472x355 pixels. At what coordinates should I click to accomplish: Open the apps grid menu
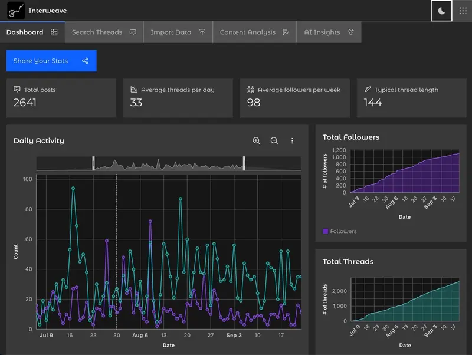(463, 11)
